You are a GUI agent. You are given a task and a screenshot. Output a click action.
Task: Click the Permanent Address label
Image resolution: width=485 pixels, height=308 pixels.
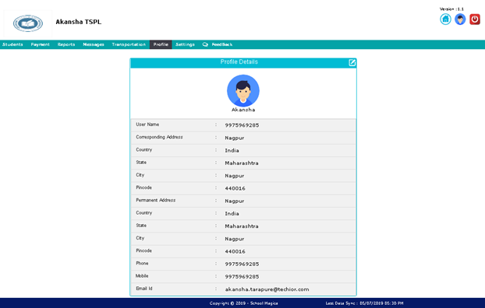coord(156,201)
